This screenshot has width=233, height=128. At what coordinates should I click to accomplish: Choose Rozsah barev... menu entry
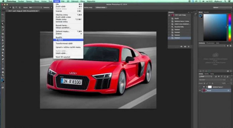[68, 25]
